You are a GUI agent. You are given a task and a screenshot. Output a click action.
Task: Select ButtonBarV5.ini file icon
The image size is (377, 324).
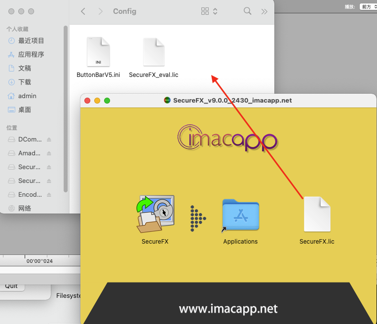coord(98,52)
